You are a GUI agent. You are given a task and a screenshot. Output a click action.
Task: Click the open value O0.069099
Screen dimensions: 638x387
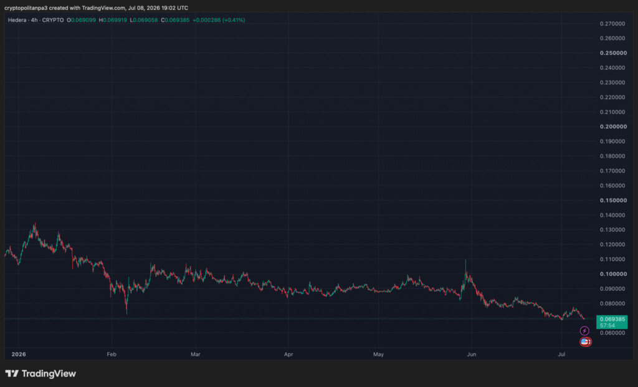coord(82,20)
